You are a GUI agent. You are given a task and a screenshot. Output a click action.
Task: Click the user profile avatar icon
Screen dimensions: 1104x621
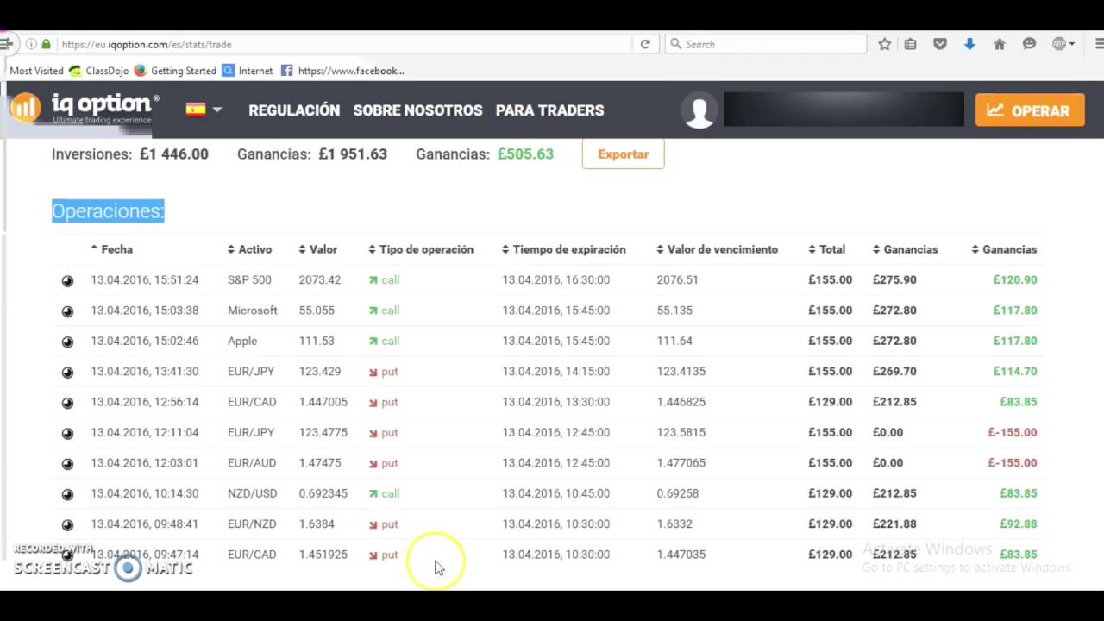(699, 110)
